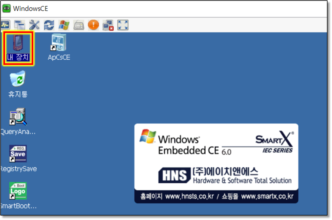Image resolution: width=332 pixels, height=220 pixels.
Task: Click the keyboard icon in the toolbar
Action: [x=79, y=25]
